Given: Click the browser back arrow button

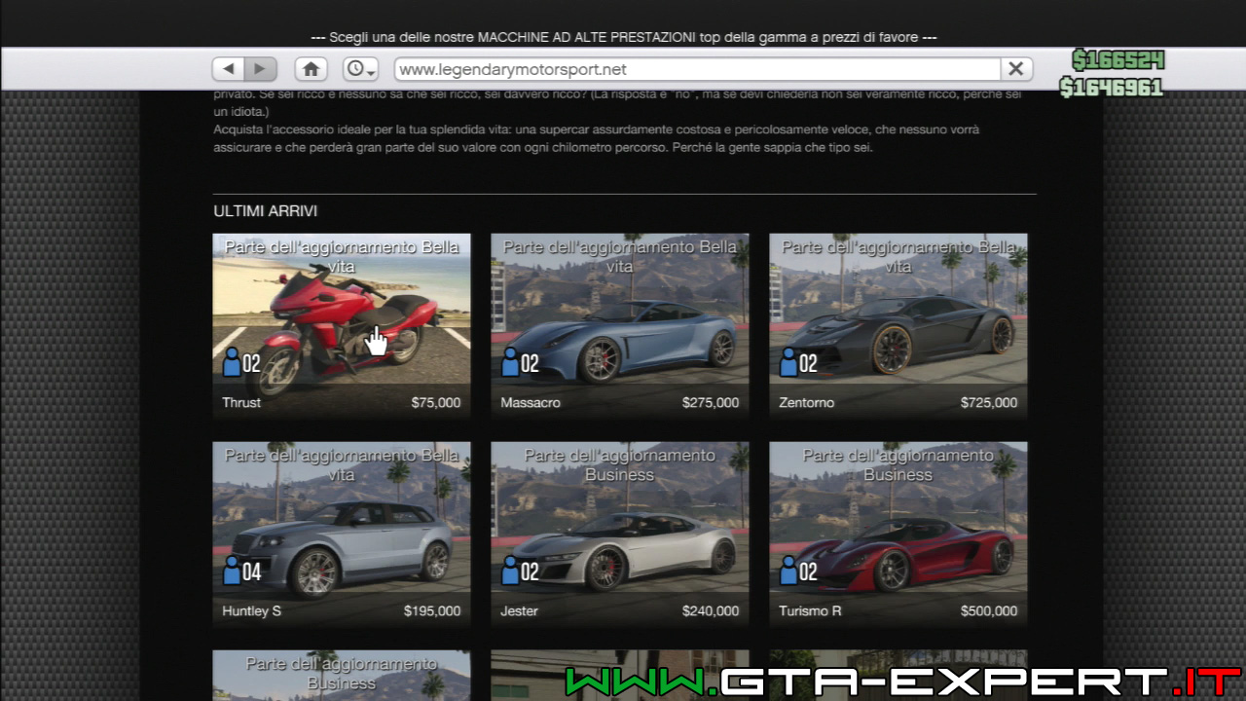Looking at the screenshot, I should [228, 69].
